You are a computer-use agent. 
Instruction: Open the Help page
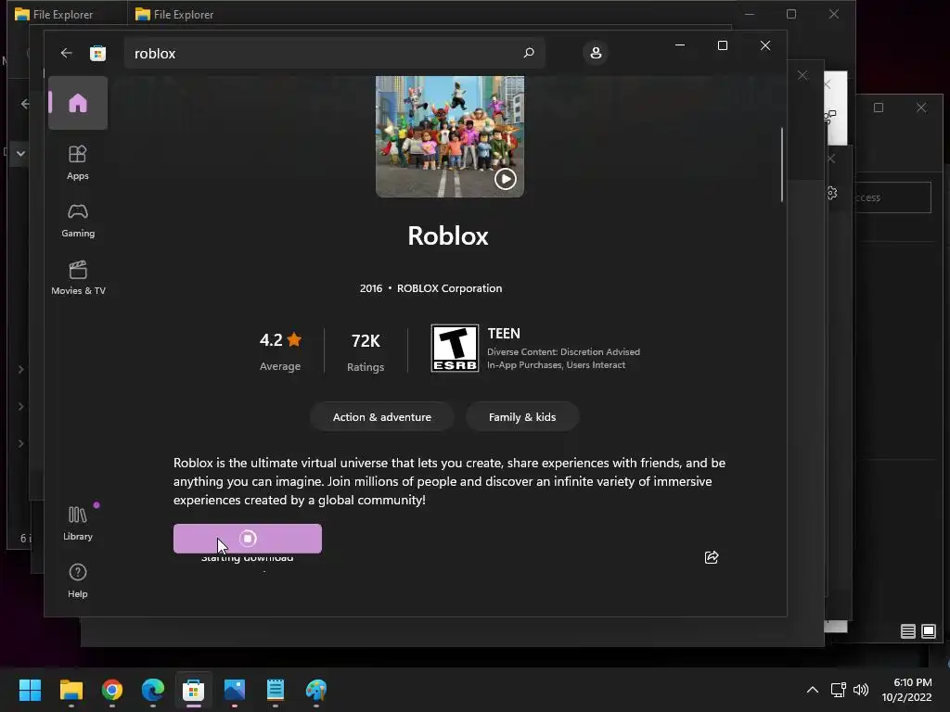[78, 580]
